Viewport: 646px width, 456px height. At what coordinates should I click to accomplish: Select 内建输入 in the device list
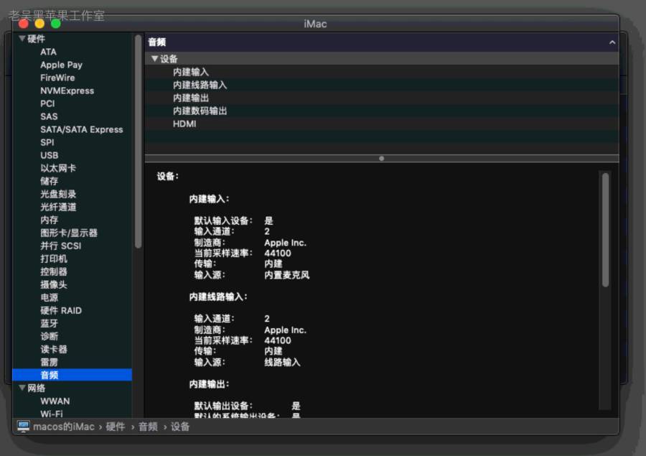[x=191, y=72]
